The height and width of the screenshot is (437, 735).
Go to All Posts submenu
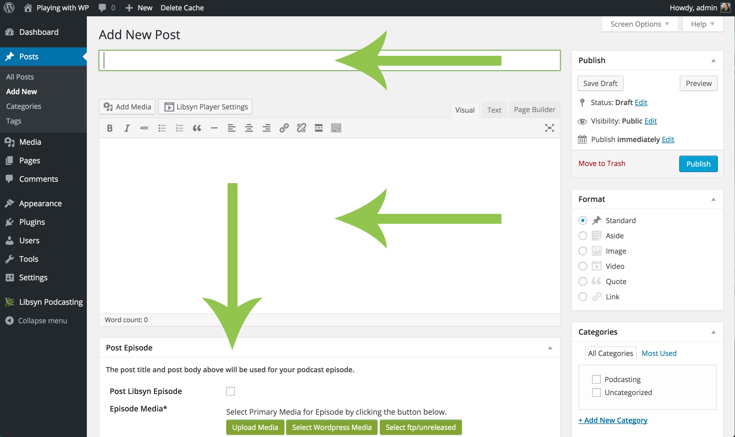(x=20, y=77)
